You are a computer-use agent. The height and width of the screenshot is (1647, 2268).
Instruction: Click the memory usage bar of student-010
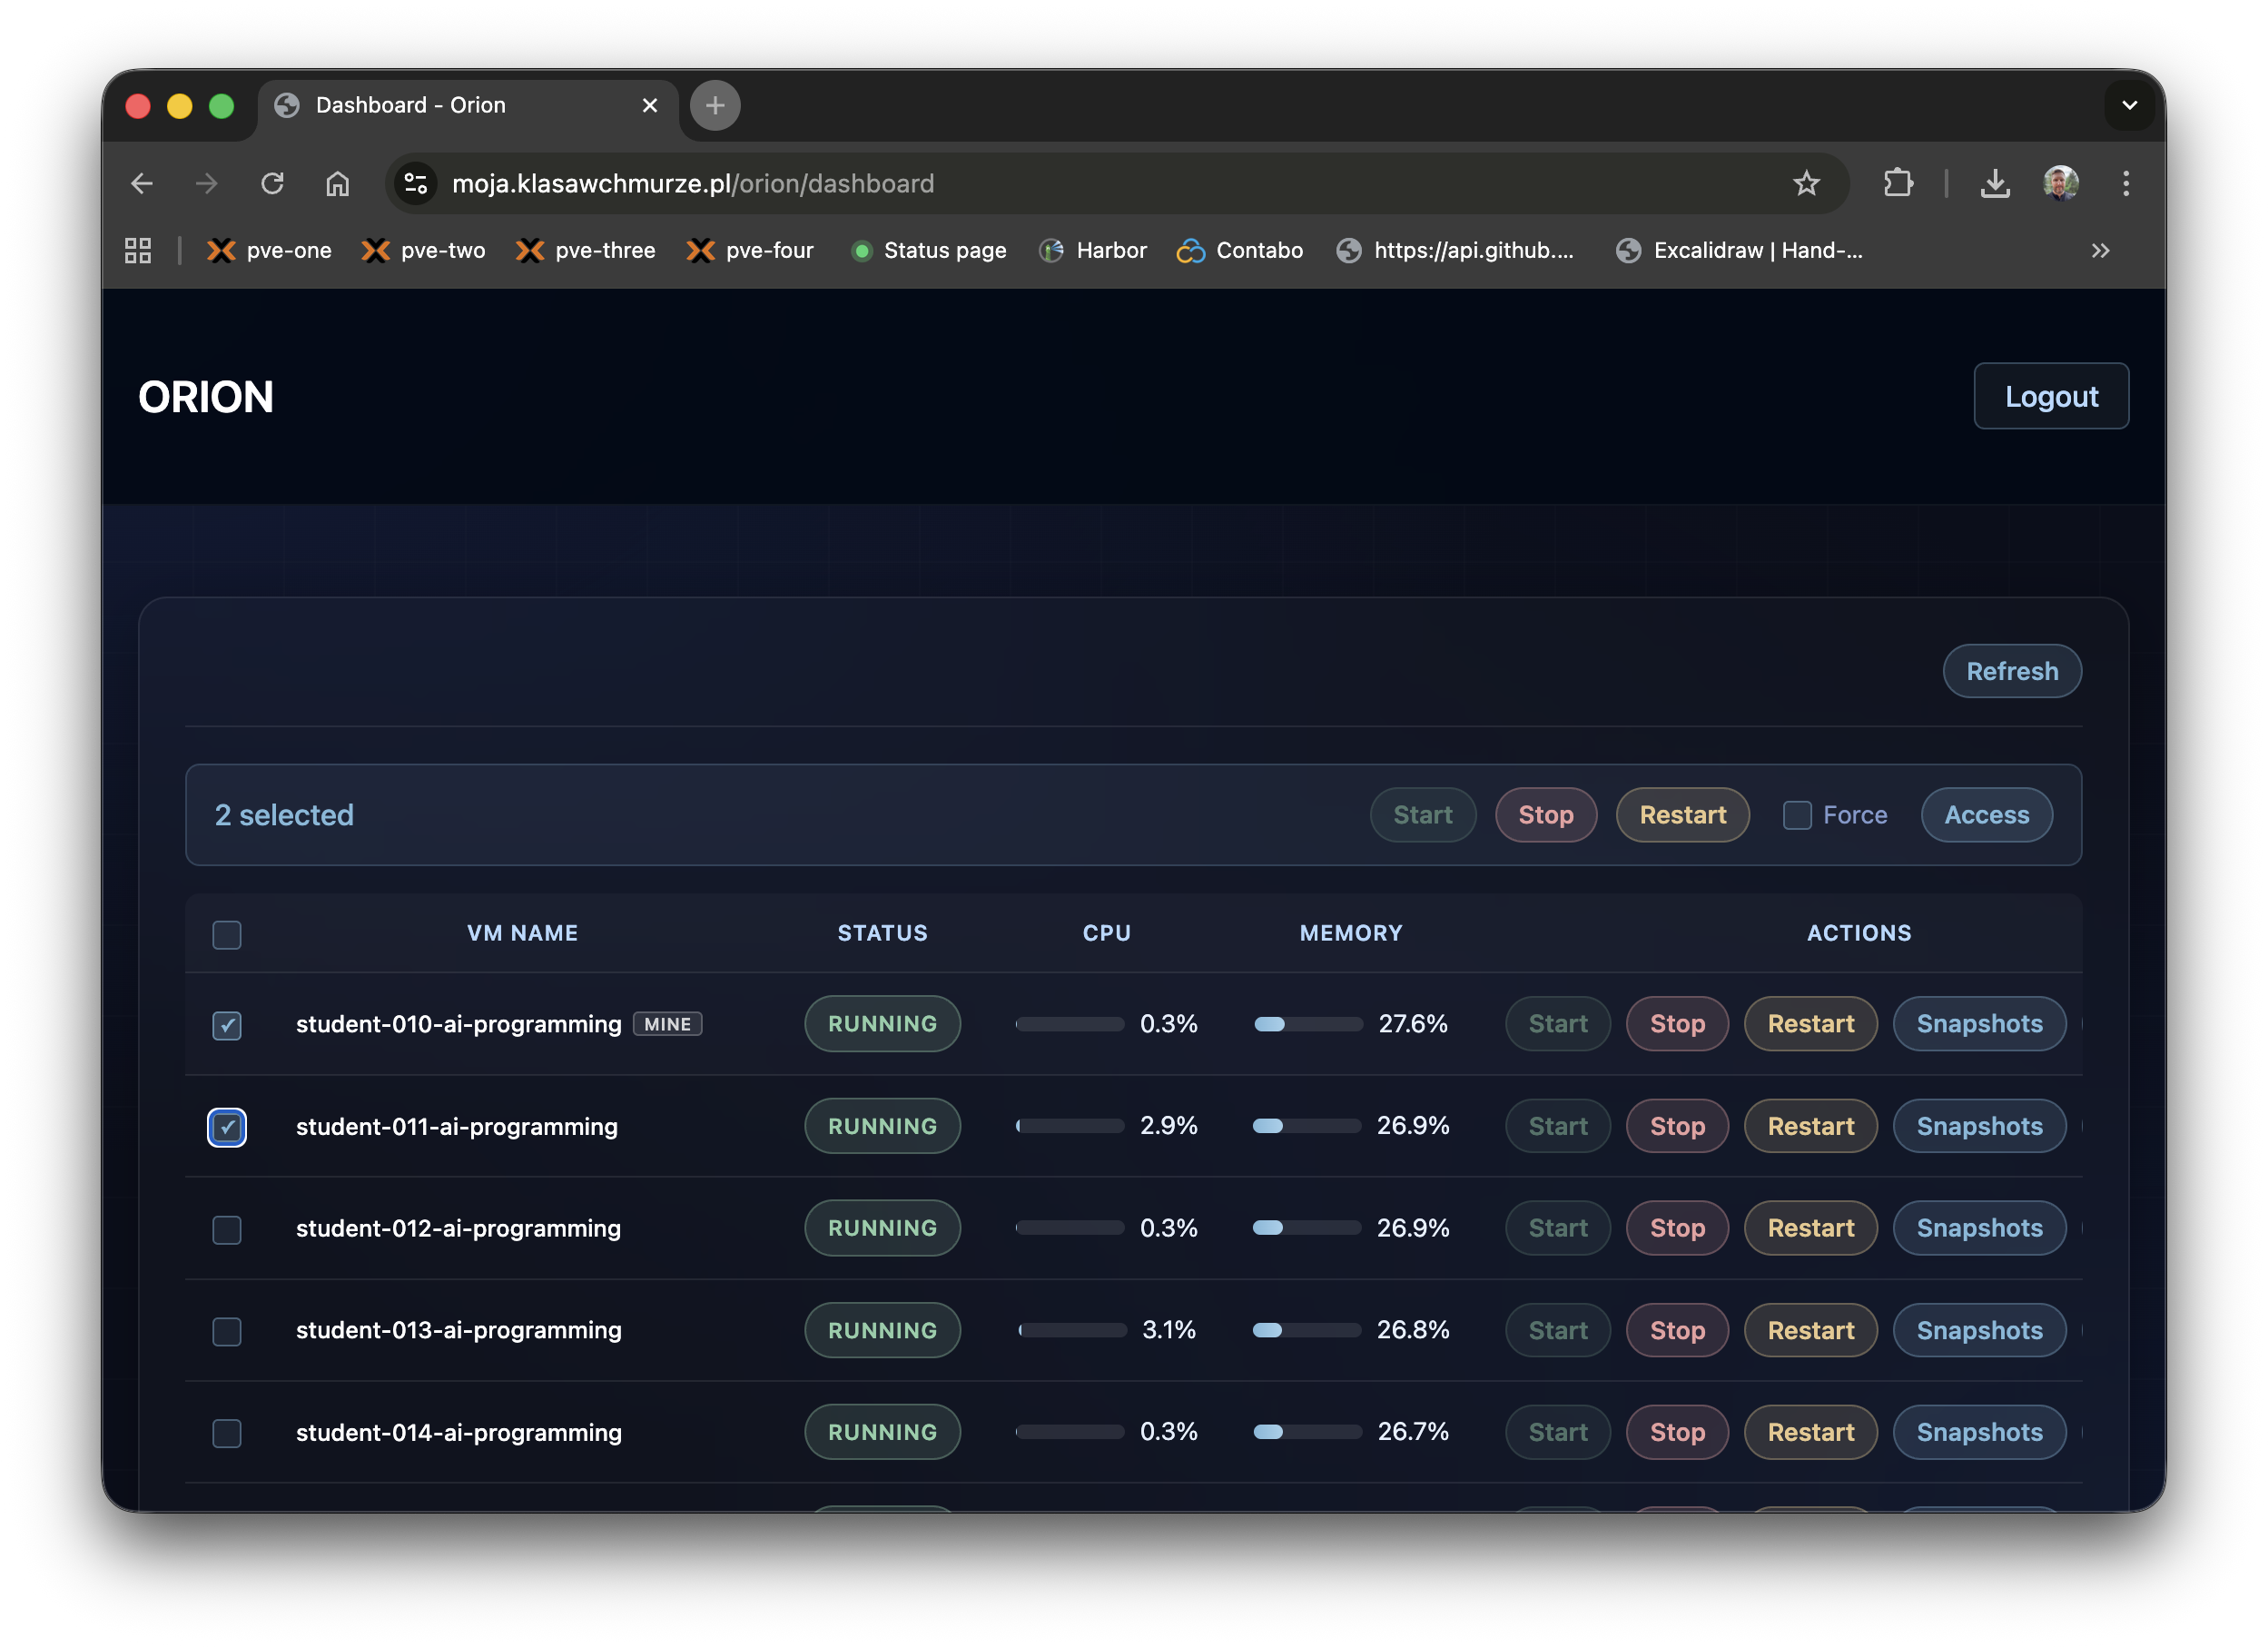[x=1305, y=1024]
